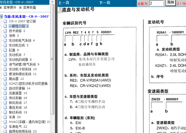Click the page icon beside 保养

pos(5,36)
